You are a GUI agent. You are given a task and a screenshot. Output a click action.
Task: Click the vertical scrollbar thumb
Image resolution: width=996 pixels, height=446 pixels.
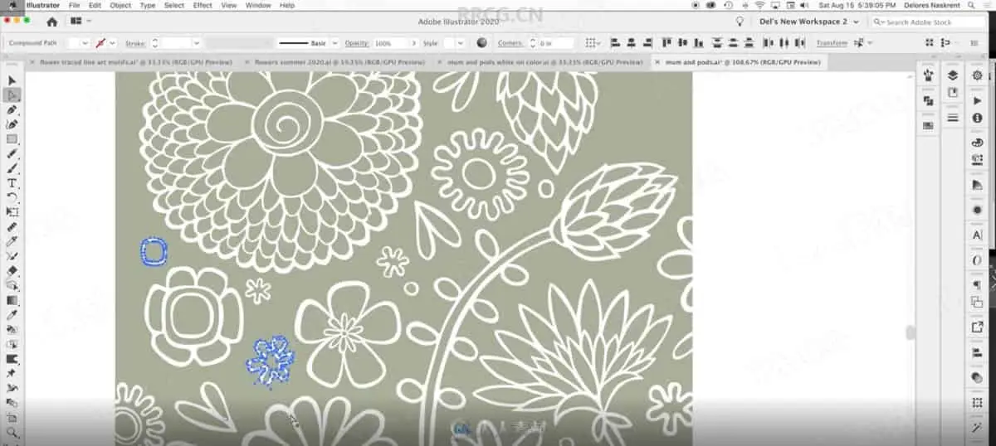911,332
